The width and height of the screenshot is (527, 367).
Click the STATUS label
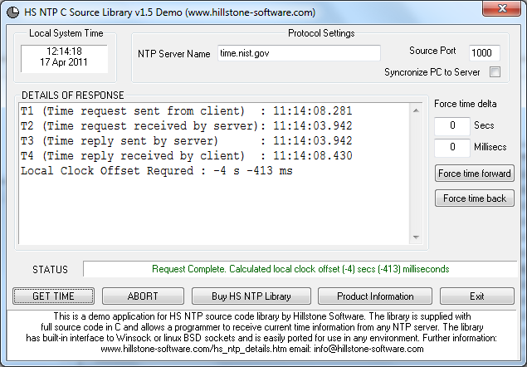click(50, 270)
